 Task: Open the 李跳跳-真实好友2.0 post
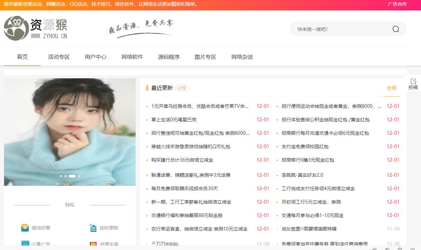[302, 175]
